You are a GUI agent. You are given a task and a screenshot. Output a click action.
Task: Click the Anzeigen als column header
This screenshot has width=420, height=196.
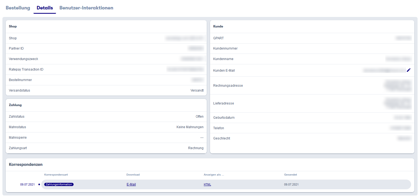(214, 175)
